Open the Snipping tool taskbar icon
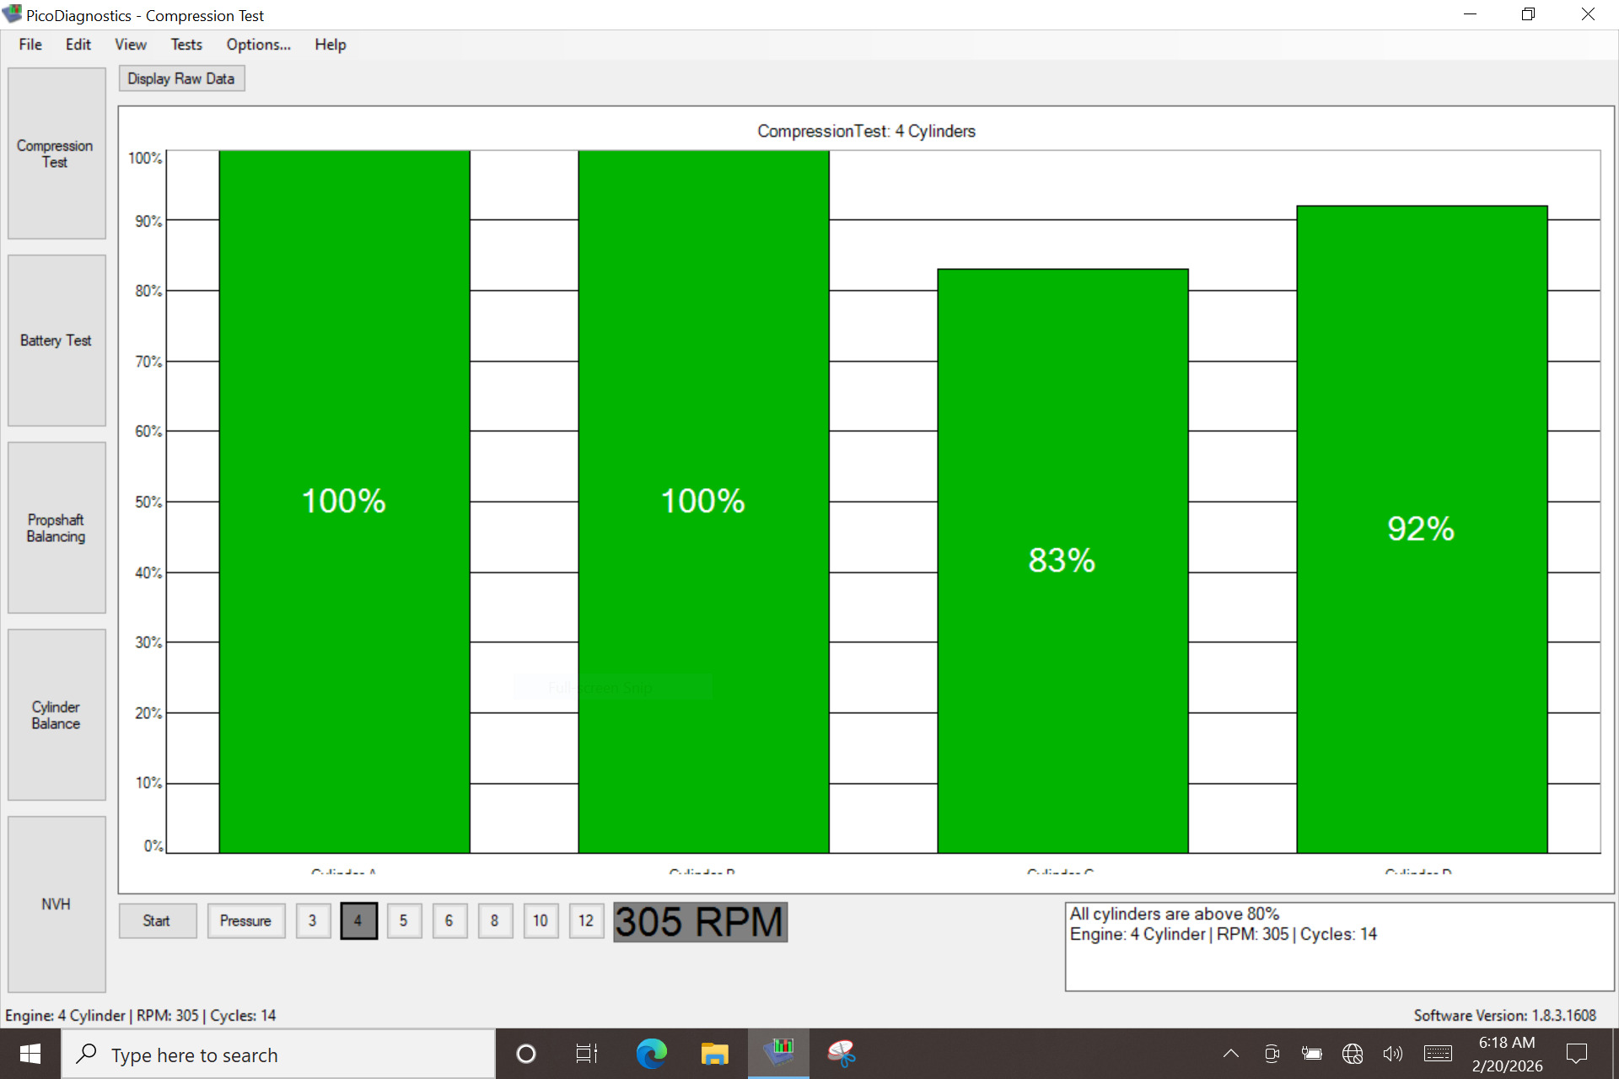This screenshot has height=1079, width=1619. pyautogui.click(x=842, y=1054)
